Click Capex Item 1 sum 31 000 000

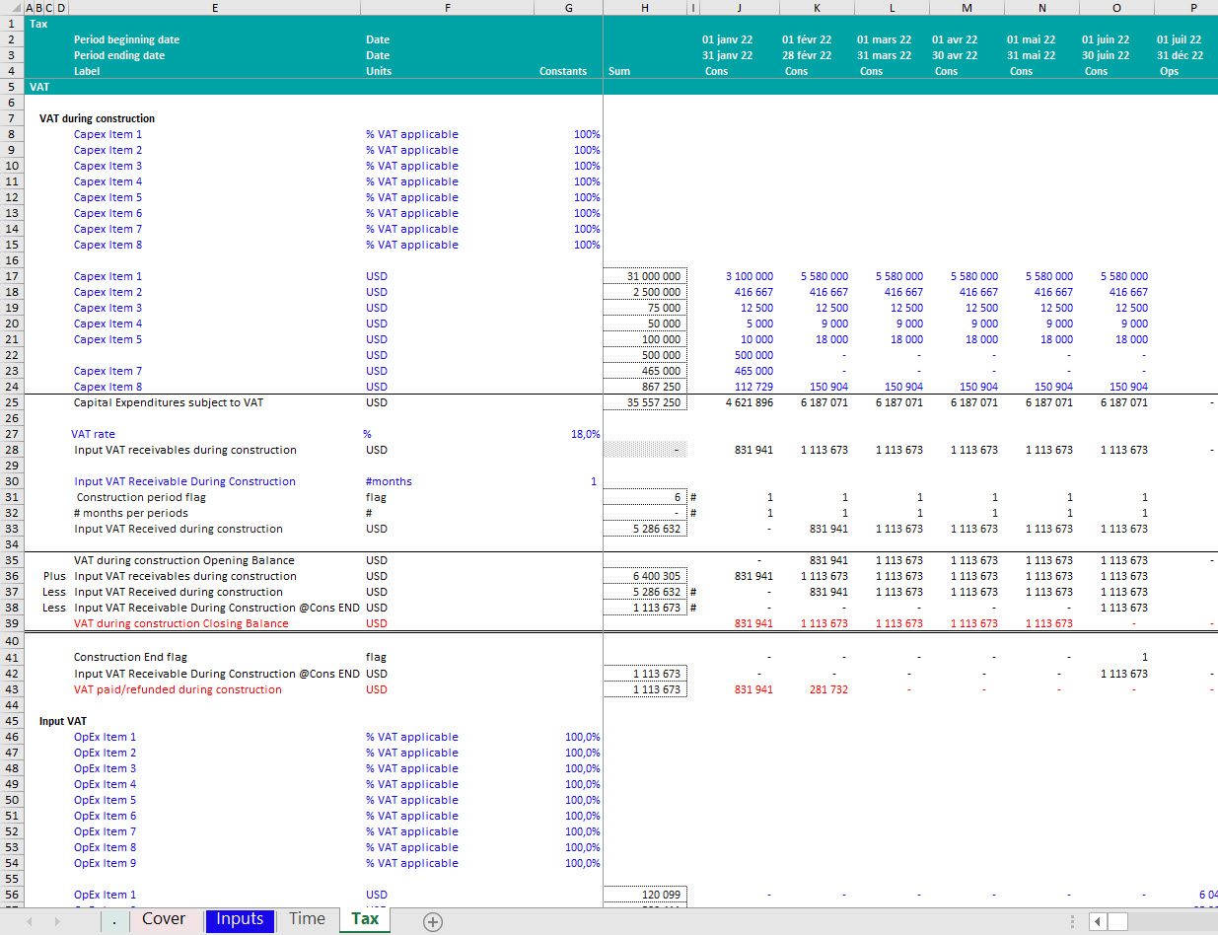(x=645, y=276)
